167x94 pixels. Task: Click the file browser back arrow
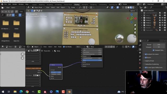(x=3, y=11)
